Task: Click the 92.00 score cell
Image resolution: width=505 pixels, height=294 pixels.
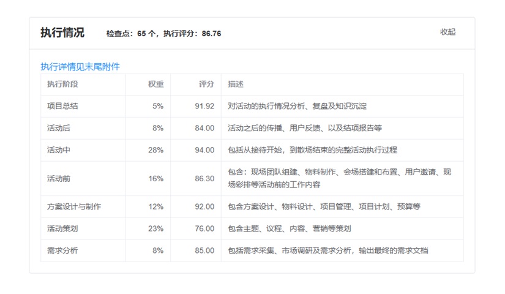Action: pos(204,206)
